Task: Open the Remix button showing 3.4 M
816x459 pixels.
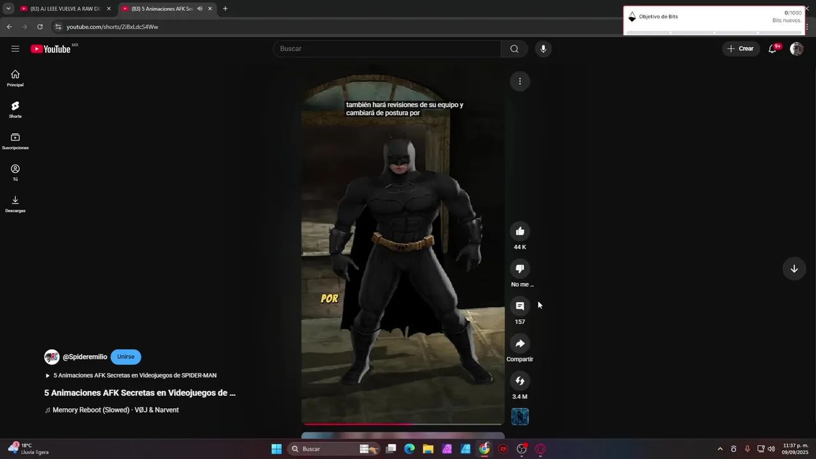Action: [520, 381]
